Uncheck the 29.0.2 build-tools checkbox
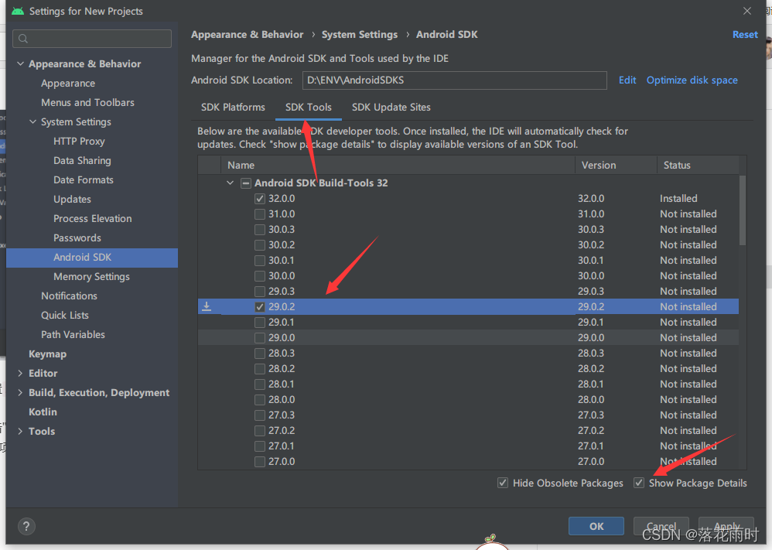Viewport: 772px width, 550px height. pos(260,307)
